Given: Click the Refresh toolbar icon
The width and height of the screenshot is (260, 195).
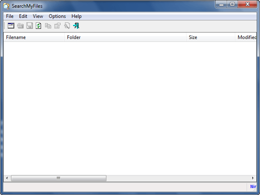Looking at the screenshot, I should point(39,26).
